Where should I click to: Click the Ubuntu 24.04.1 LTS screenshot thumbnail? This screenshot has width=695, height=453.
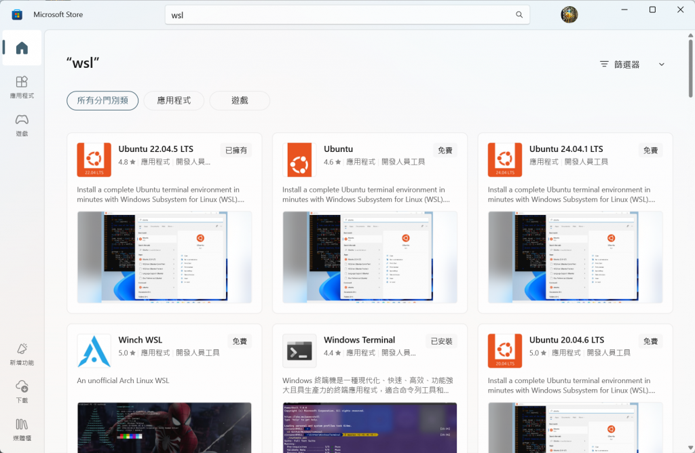coord(576,257)
